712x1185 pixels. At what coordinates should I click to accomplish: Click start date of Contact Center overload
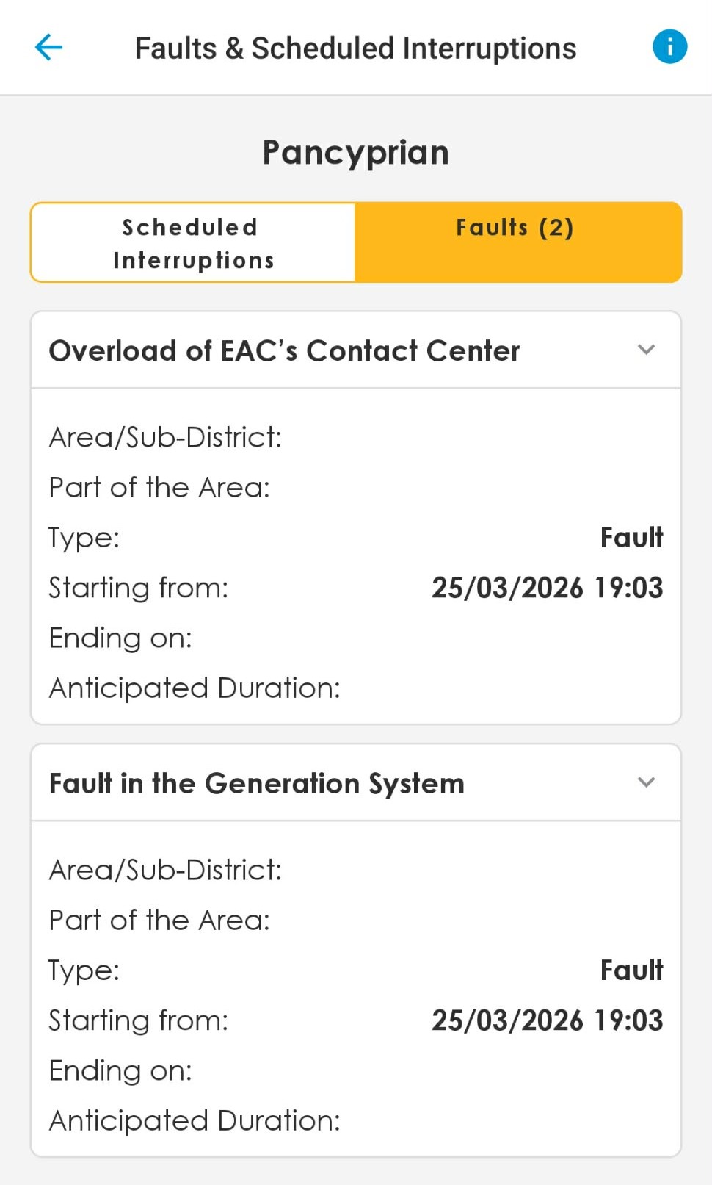click(x=547, y=588)
